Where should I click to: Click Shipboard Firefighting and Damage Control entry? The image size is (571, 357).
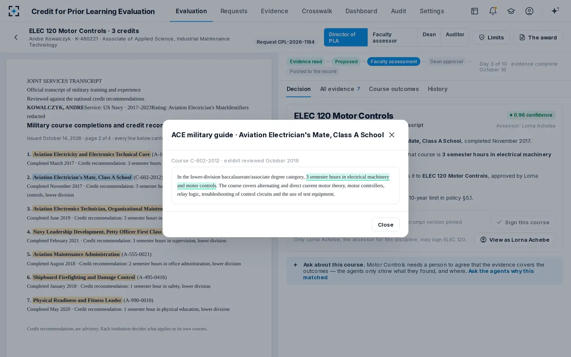[x=84, y=277]
